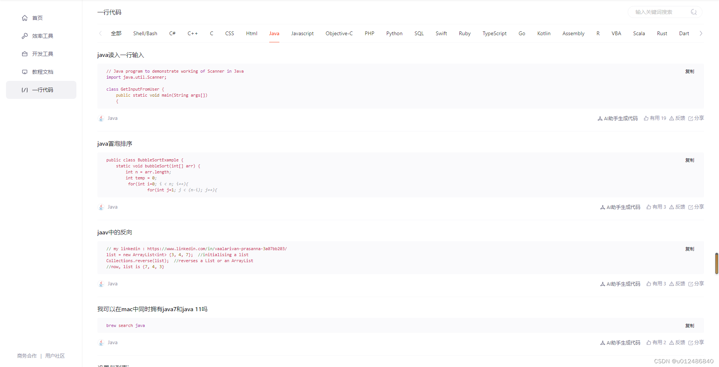Select the VBA tab
Image resolution: width=719 pixels, height=367 pixels.
click(x=616, y=33)
